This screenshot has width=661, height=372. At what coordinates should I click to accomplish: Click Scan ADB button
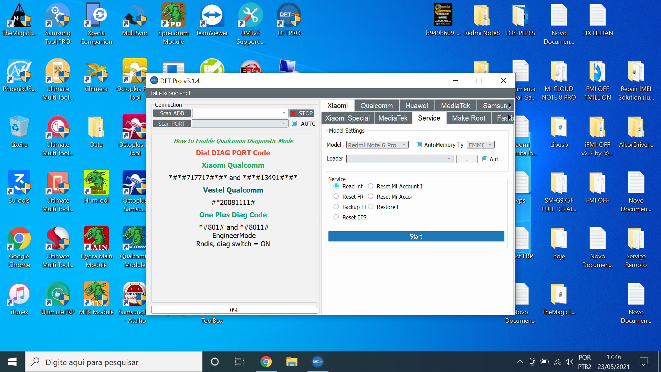coord(172,113)
